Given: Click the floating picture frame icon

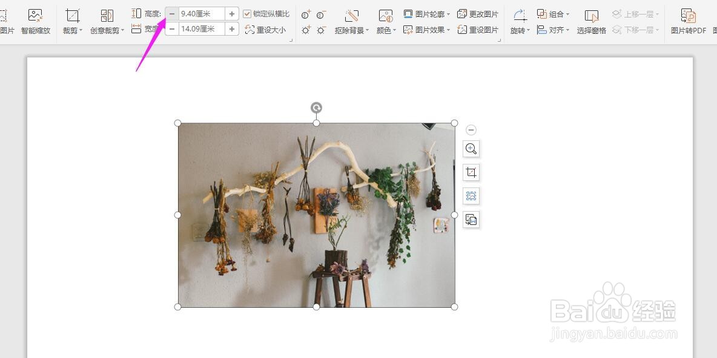Looking at the screenshot, I should (471, 197).
